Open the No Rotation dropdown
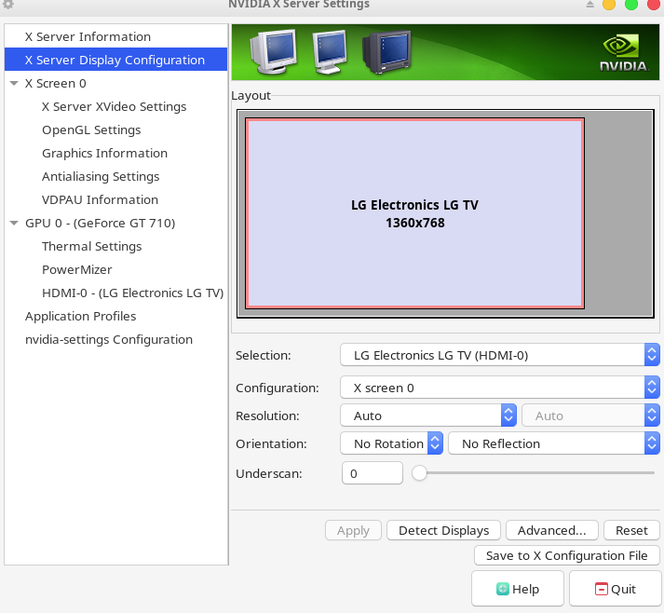664x613 pixels. click(x=391, y=443)
